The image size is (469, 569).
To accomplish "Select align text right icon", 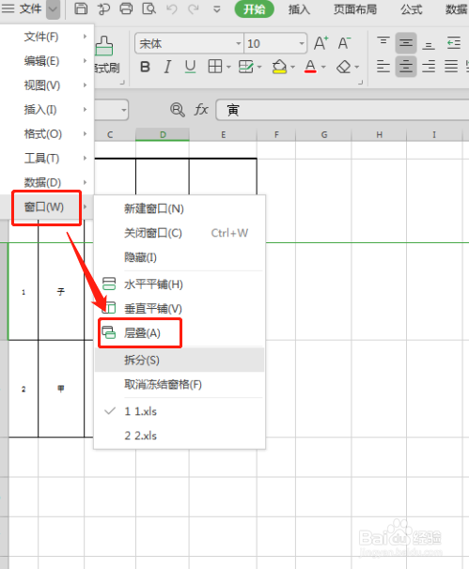I will coord(429,67).
